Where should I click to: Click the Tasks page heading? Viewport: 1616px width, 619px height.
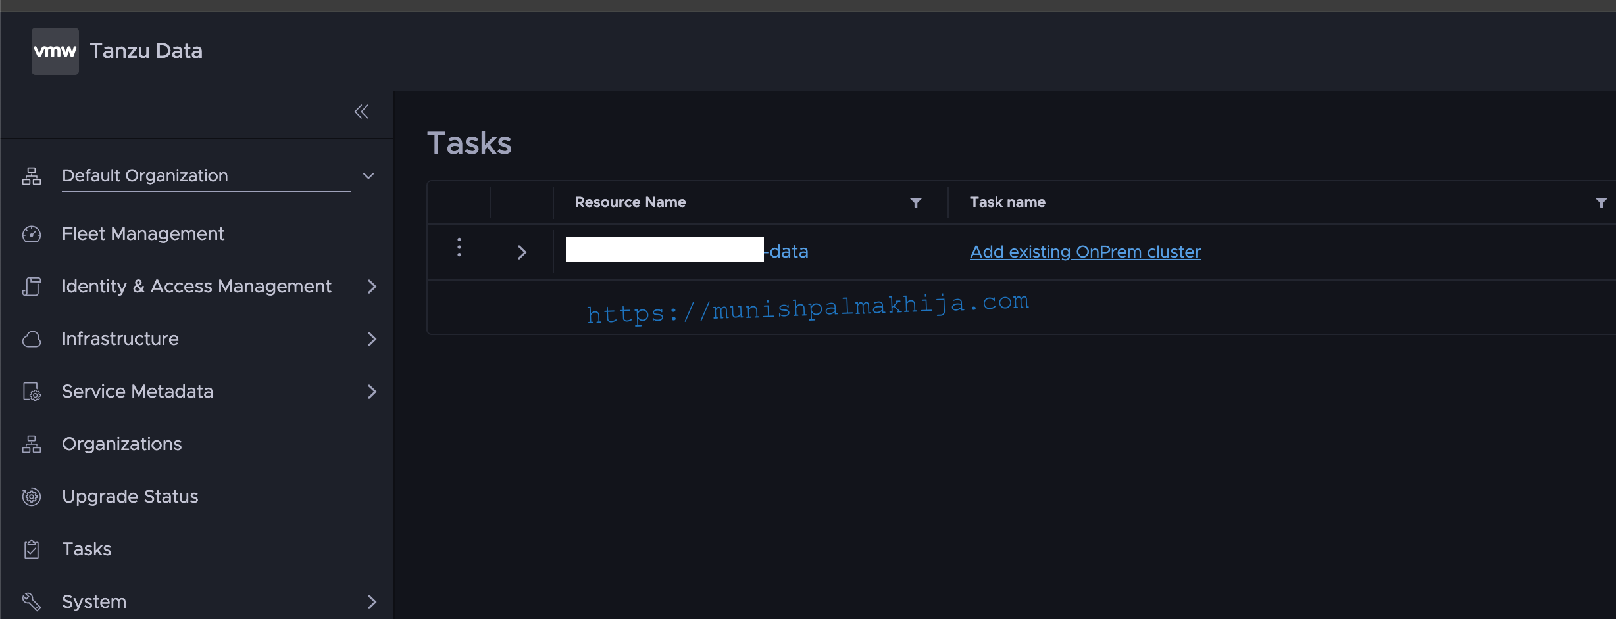[469, 143]
